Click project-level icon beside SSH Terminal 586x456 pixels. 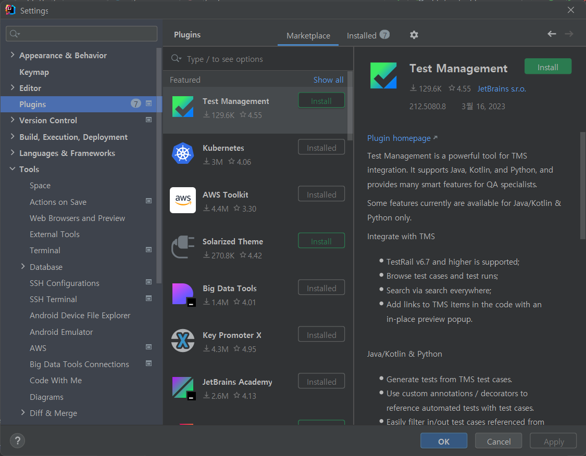pos(149,298)
